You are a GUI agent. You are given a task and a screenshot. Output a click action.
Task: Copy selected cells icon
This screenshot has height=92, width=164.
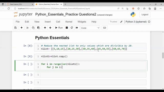(33, 28)
